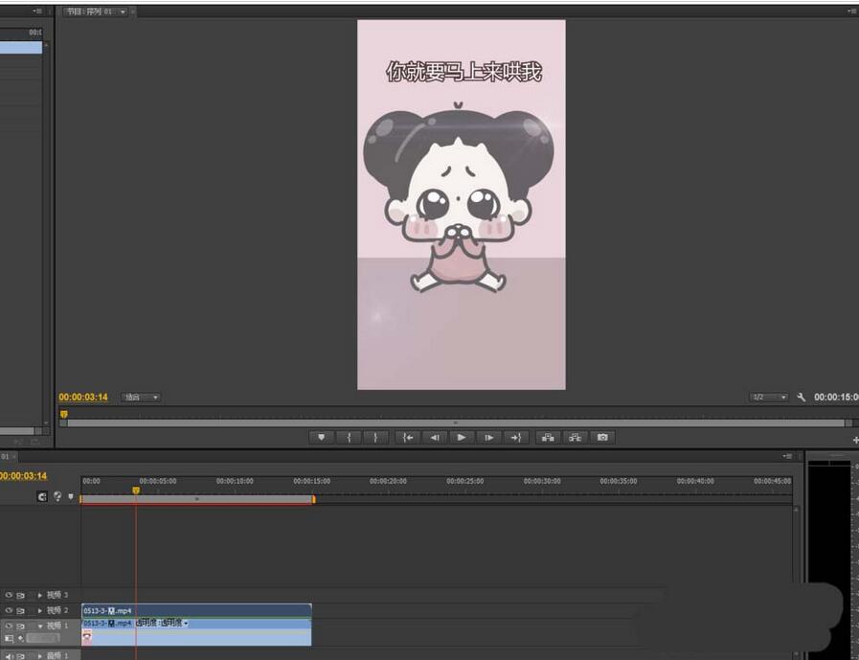
Task: Toggle visibility eye for 视频 3 track
Action: [9, 595]
